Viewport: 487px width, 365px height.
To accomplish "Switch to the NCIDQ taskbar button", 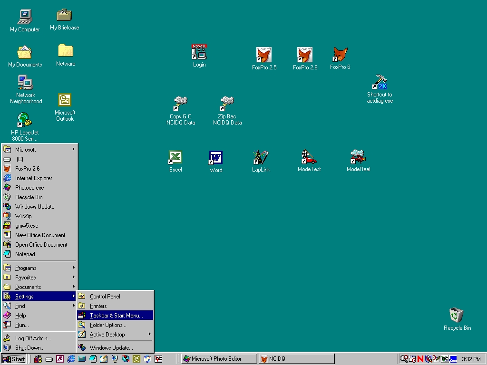I will (297, 359).
